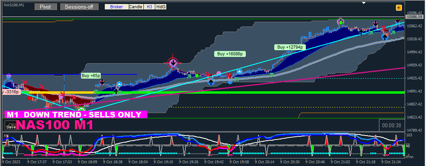Toggle the Sessions-off button

tap(79, 7)
